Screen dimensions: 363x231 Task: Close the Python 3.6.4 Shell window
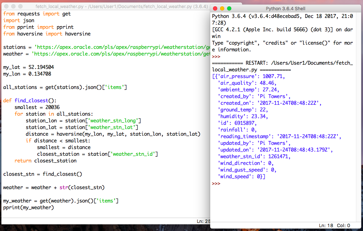click(215, 8)
